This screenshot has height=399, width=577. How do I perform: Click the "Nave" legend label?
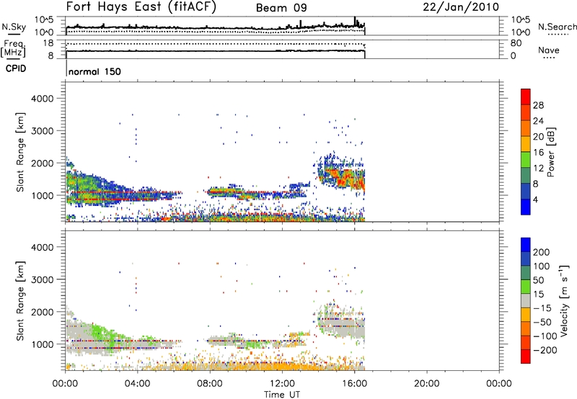[x=549, y=50]
